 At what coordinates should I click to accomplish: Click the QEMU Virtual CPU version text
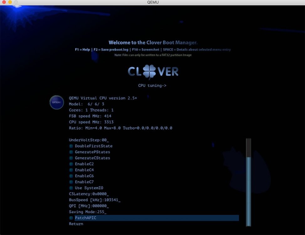pyautogui.click(x=103, y=98)
